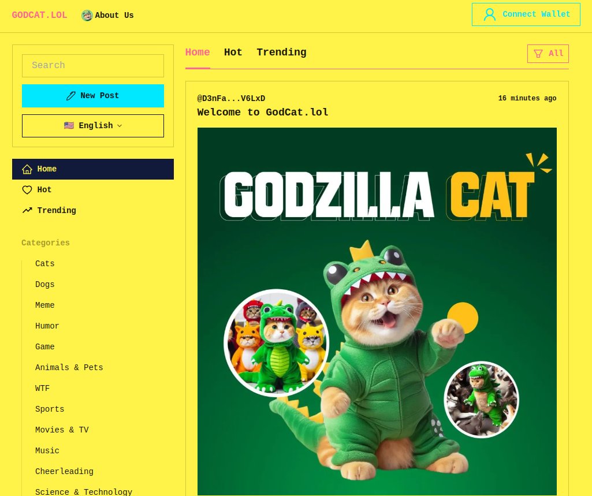
Task: Select the Dogs category
Action: point(45,285)
